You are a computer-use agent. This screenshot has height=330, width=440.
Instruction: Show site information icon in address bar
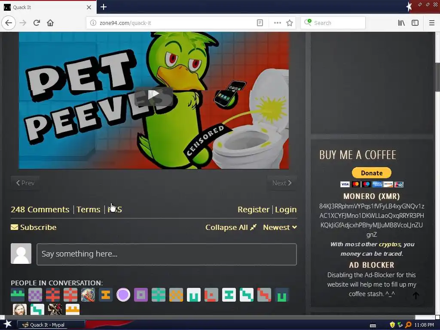pos(93,23)
